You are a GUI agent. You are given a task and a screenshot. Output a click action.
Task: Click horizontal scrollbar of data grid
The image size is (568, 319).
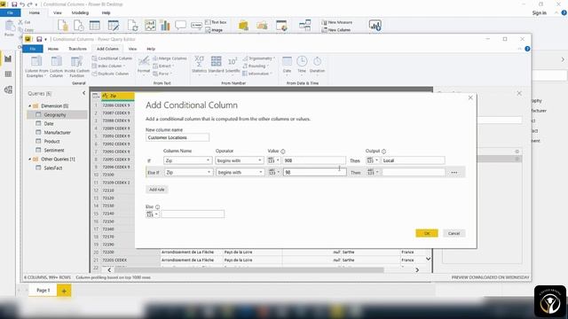(x=248, y=269)
